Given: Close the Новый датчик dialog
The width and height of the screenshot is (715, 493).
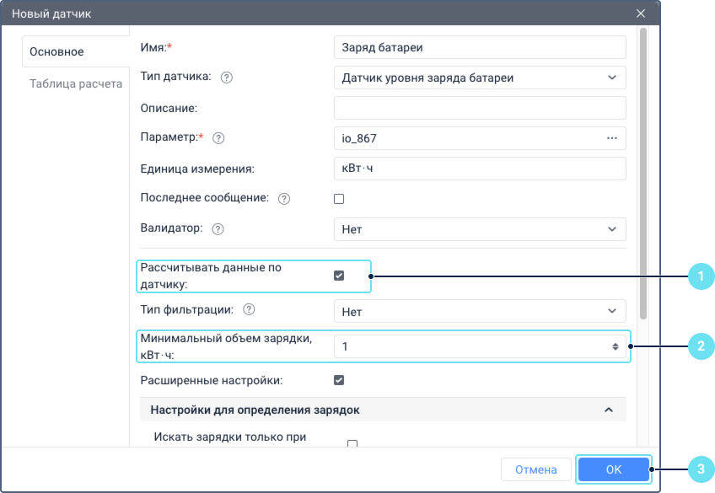Looking at the screenshot, I should click(x=641, y=13).
